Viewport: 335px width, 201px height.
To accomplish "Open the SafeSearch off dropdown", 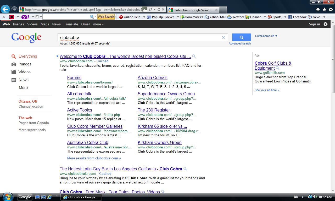I will (266, 36).
